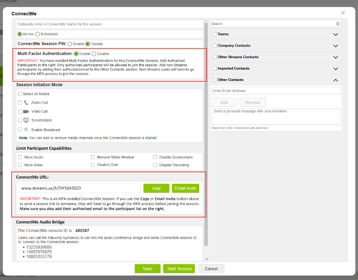Click the Enable Broadcast icon
Image resolution: width=358 pixels, height=280 pixels.
(x=26, y=129)
